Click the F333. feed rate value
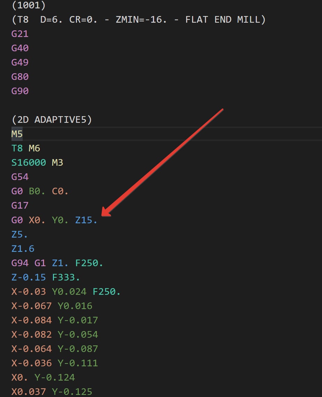 [66, 277]
